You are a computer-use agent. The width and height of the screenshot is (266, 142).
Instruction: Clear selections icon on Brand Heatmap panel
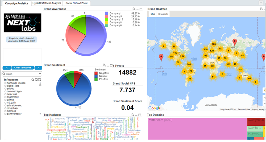pos(262,9)
